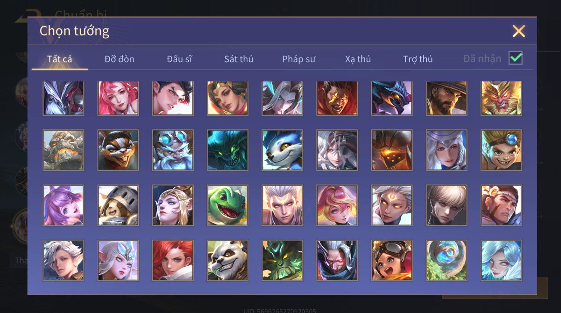Select the panda hero chewing bamboo
561x313 pixels.
(x=228, y=260)
